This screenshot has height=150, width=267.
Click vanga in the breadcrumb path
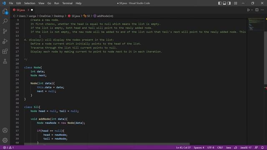point(33,16)
